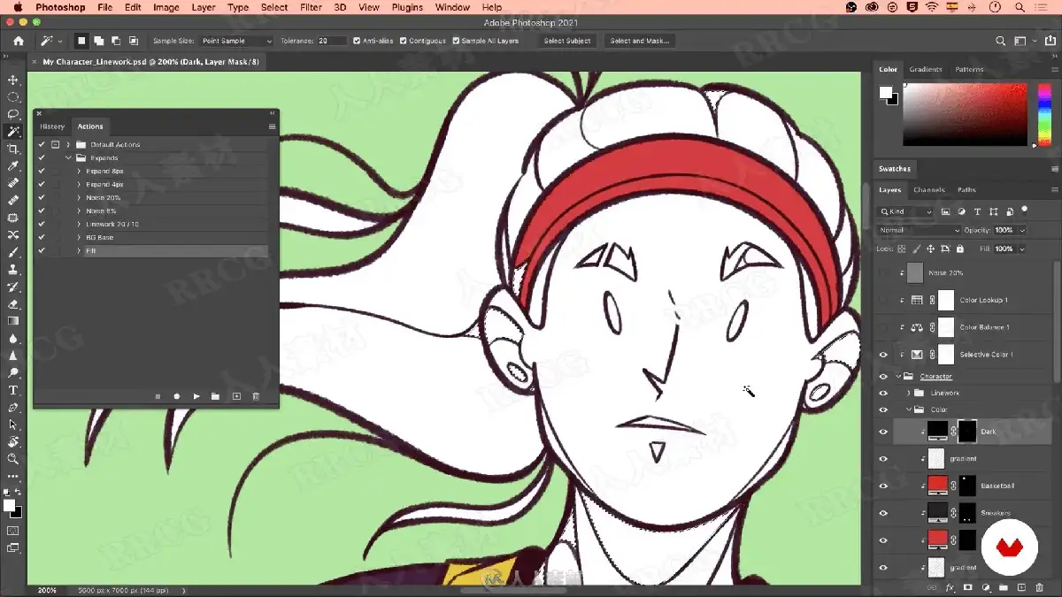Delete the selected action with trash icon
This screenshot has height=597, width=1062.
pyautogui.click(x=256, y=396)
